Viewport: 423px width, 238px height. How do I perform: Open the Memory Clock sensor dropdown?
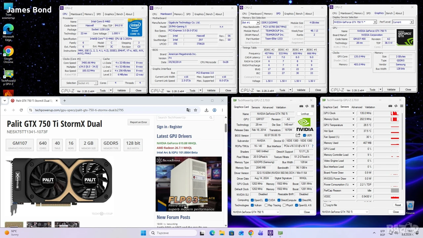[x=353, y=119]
